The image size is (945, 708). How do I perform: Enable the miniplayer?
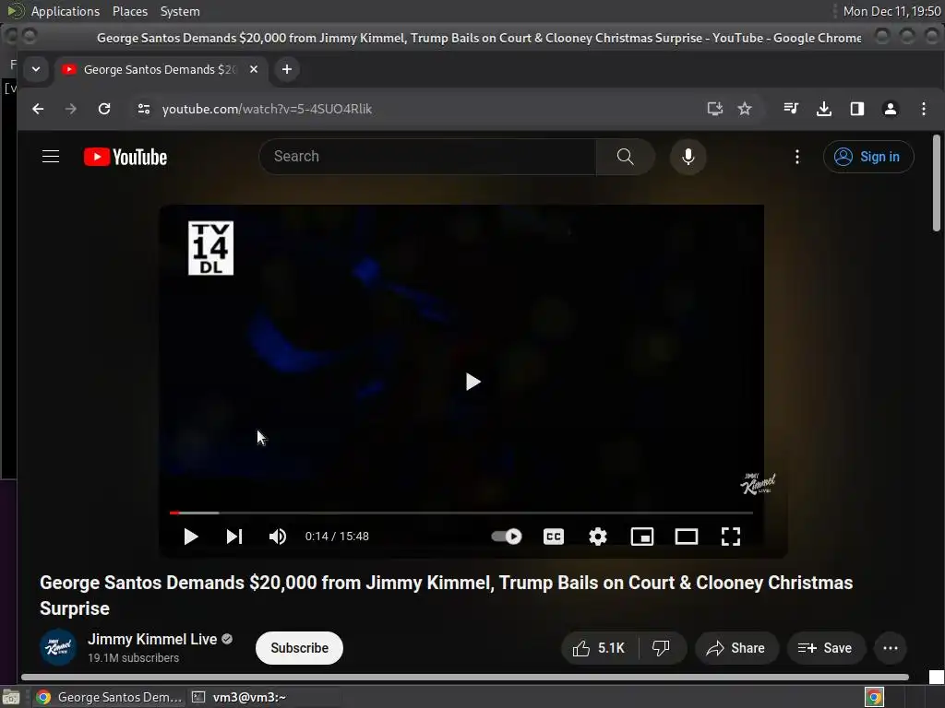642,537
